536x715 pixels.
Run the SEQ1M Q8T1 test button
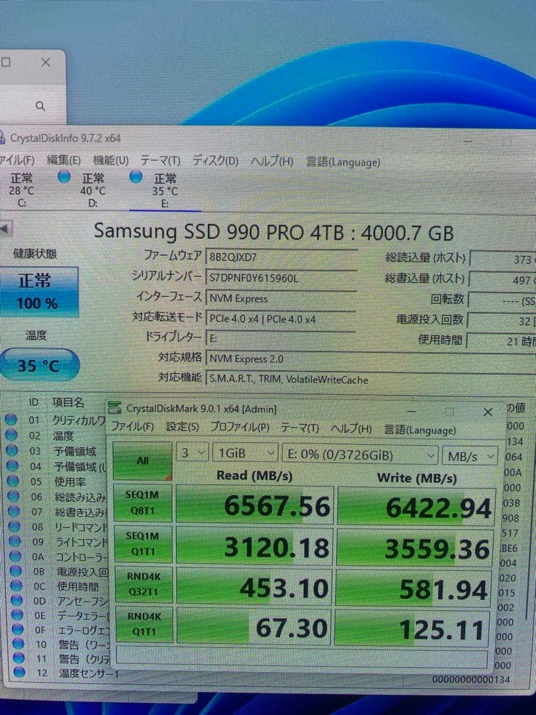pos(143,502)
